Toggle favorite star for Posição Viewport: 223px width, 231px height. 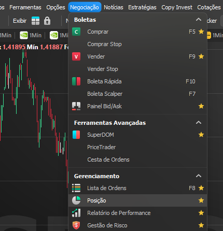point(201,200)
